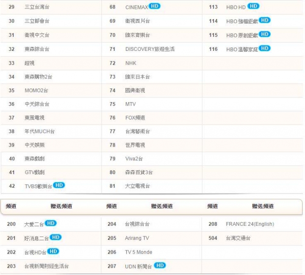Select channel name 三立台灣台
305x275 pixels.
37,7
